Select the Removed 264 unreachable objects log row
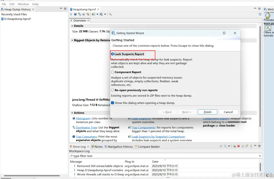Viewport: 274px width, 179px height. coord(124,166)
